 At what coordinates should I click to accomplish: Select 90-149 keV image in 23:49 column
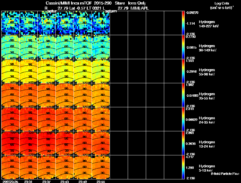coord(83,47)
